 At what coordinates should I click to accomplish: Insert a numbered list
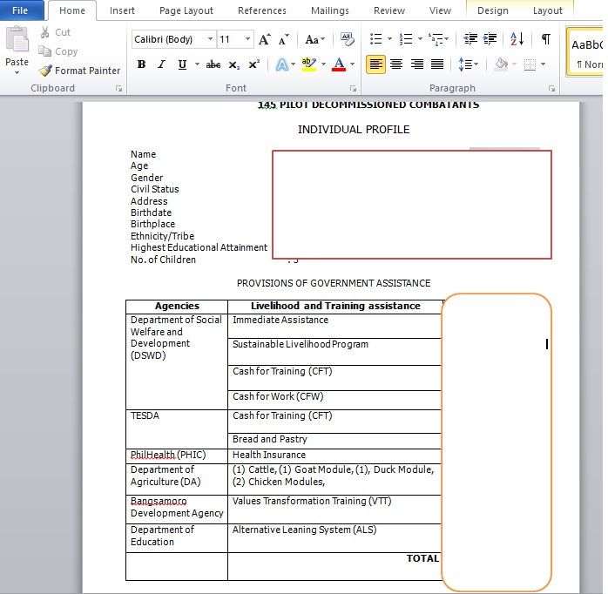(406, 39)
